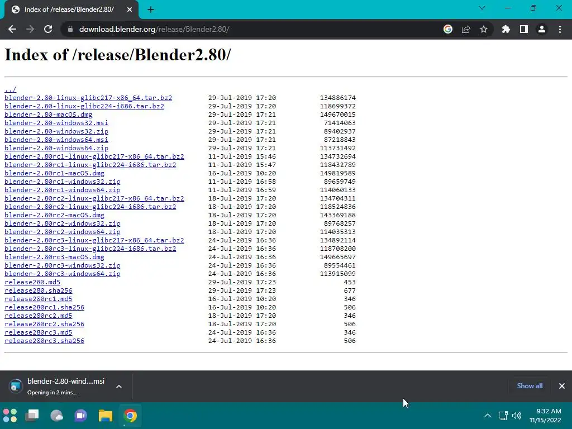Open Windows Start menu
The height and width of the screenshot is (429, 572).
click(x=10, y=416)
